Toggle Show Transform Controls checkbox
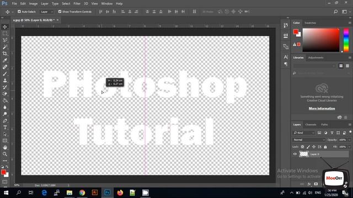This screenshot has width=353, height=198. tap(60, 12)
